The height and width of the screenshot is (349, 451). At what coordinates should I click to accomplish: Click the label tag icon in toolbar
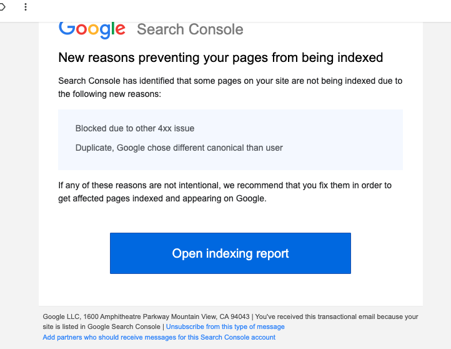(2, 7)
